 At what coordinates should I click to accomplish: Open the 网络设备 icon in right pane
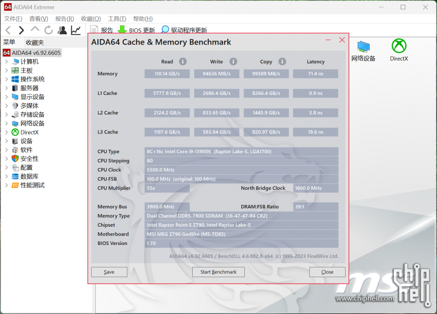(x=363, y=46)
